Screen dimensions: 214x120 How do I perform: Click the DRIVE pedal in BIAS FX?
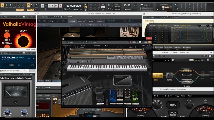pos(158,75)
